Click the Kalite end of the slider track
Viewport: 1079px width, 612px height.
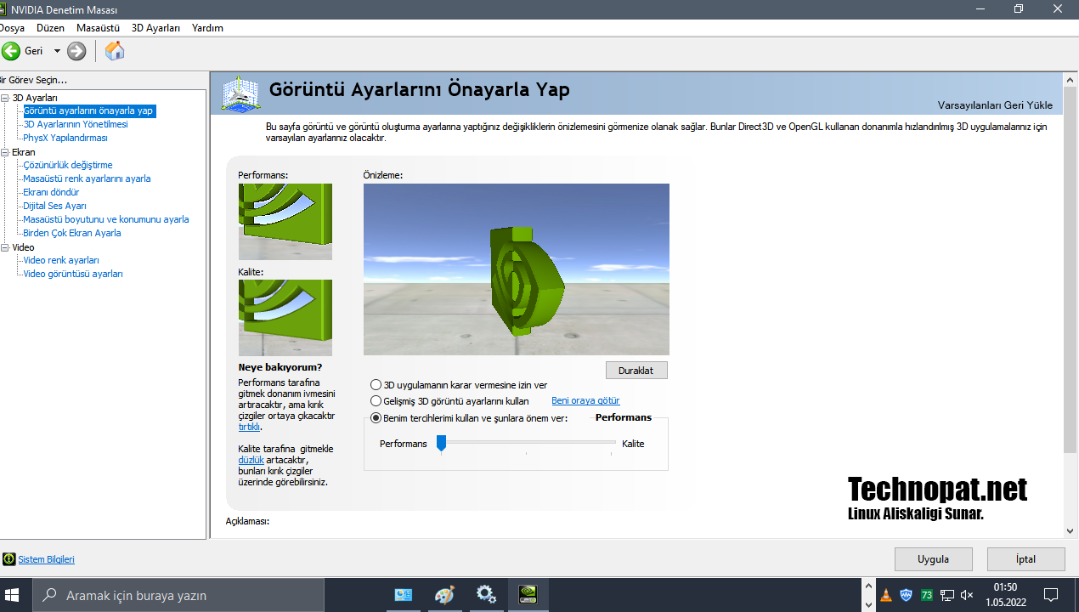pyautogui.click(x=612, y=443)
